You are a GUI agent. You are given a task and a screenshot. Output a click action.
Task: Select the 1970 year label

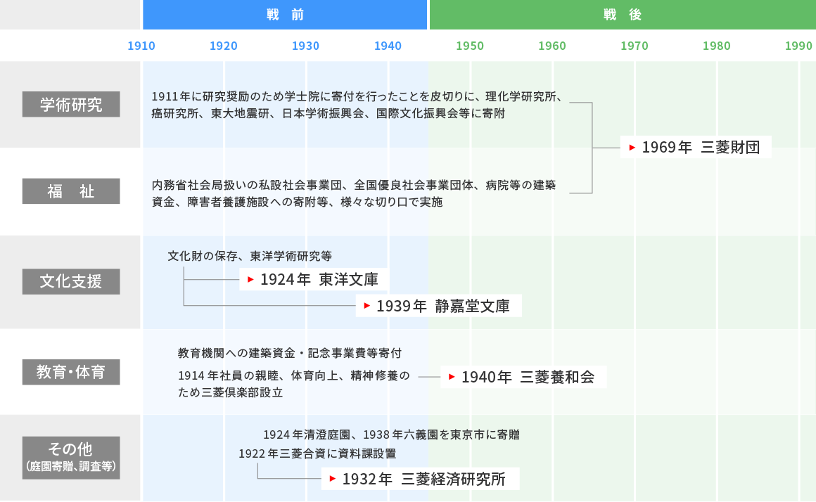tap(635, 46)
